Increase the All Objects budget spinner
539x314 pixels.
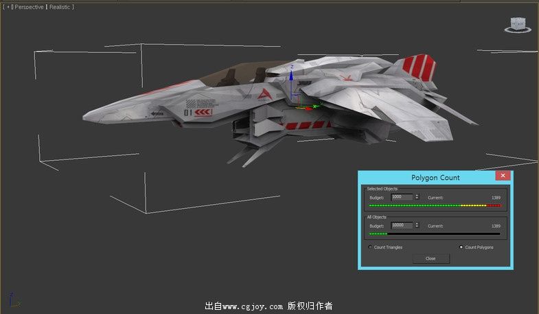pos(417,224)
